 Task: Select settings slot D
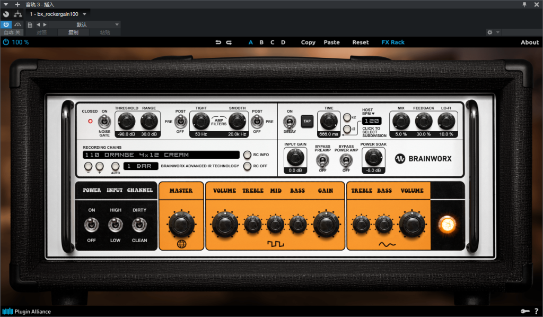click(283, 42)
